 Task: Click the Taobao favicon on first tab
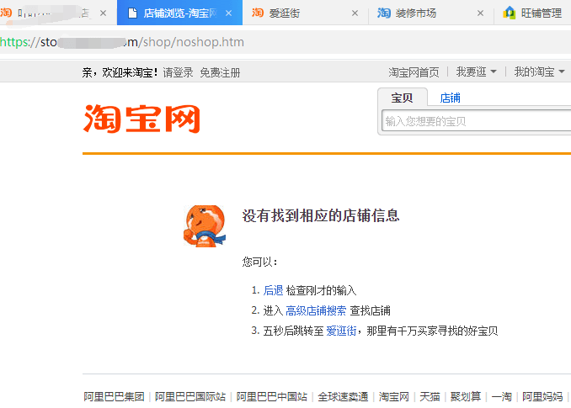pos(6,13)
